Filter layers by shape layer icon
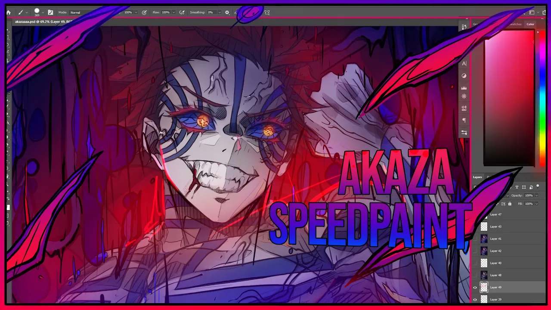Screen dimensions: 551x310 click(x=524, y=187)
